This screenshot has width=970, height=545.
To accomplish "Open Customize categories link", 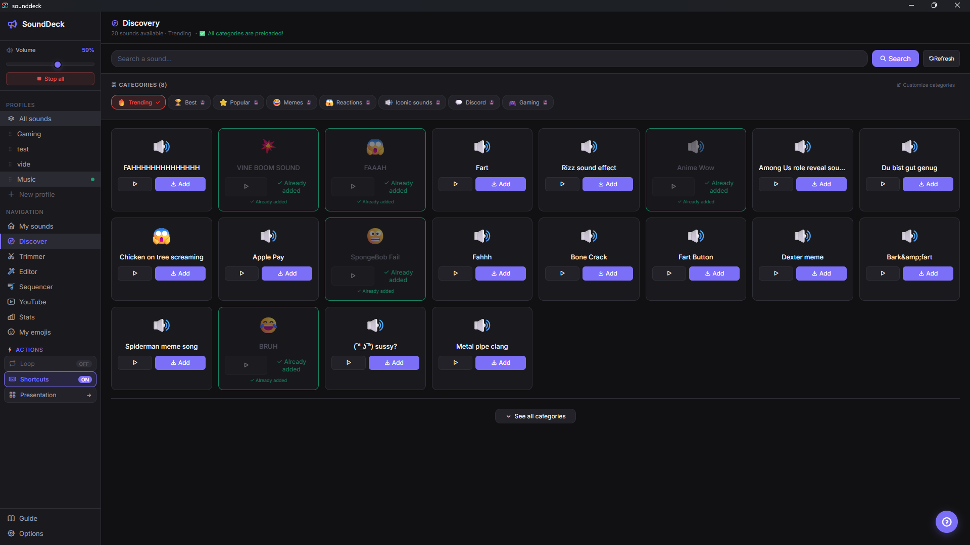I will 926,85.
